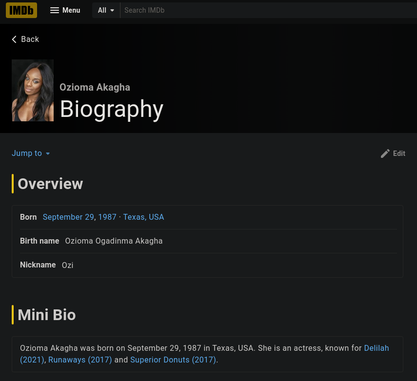Click the Born label

pos(28,217)
